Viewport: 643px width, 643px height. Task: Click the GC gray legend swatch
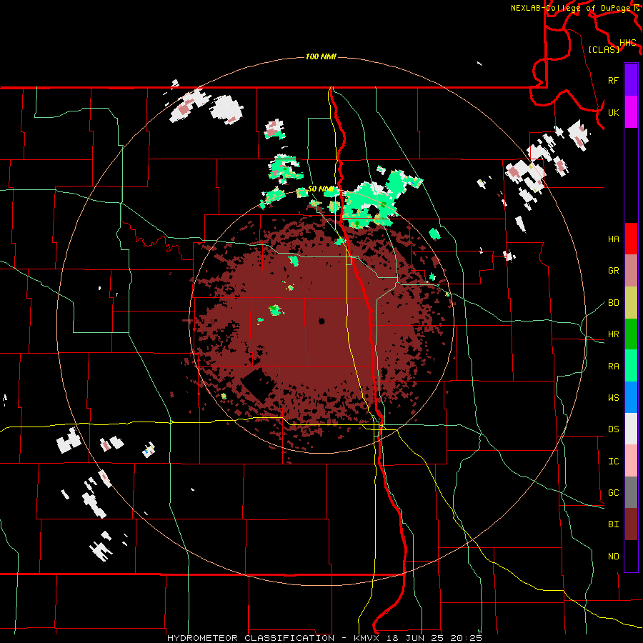(631, 492)
